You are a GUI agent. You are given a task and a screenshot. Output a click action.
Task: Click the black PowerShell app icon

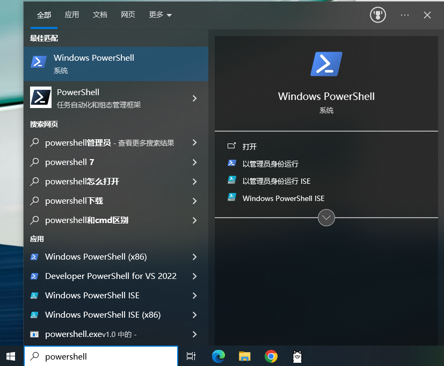pos(41,97)
